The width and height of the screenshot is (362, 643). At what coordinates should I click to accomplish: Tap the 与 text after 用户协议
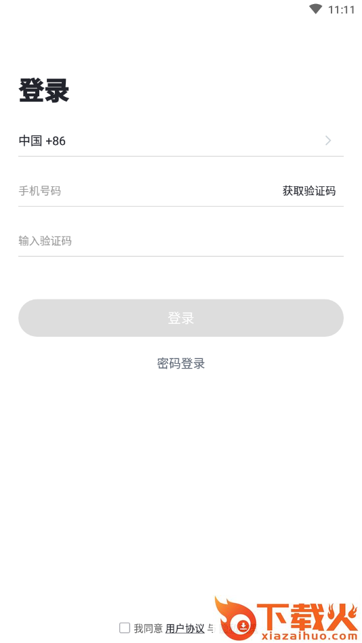click(211, 628)
